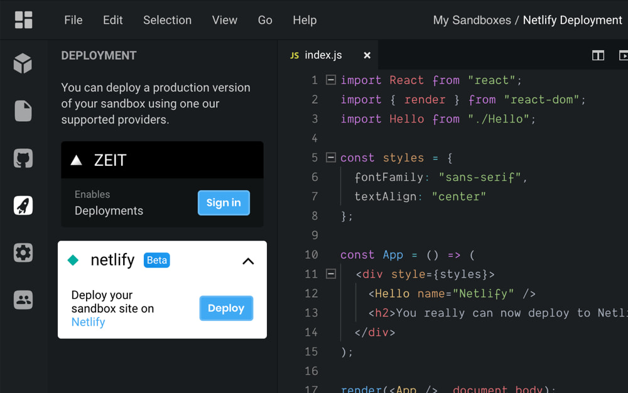Deploy the sandbox to Netlify

click(226, 308)
